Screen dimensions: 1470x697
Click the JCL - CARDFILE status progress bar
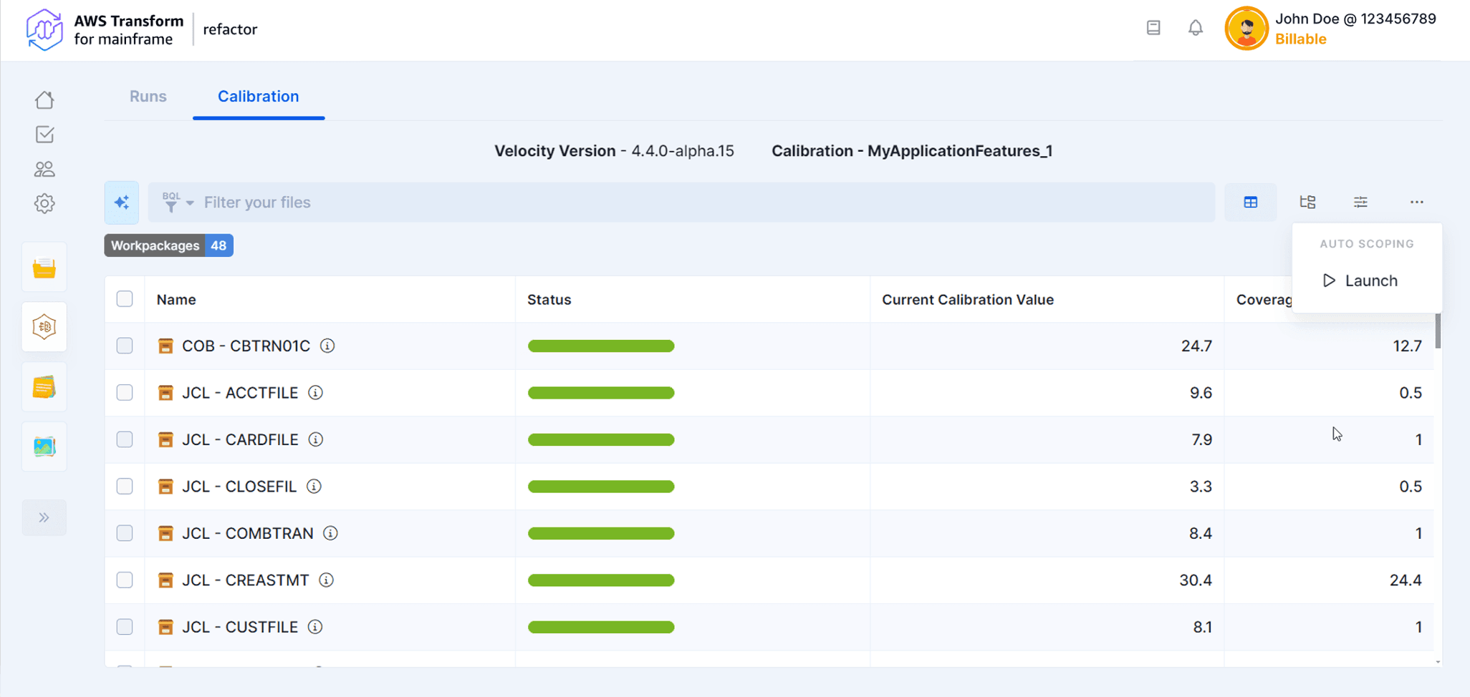(601, 439)
